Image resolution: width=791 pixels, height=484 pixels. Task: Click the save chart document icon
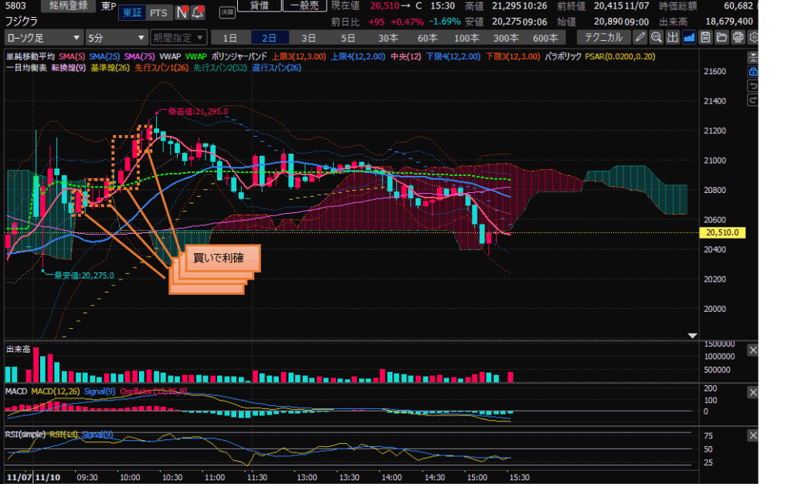click(x=705, y=37)
